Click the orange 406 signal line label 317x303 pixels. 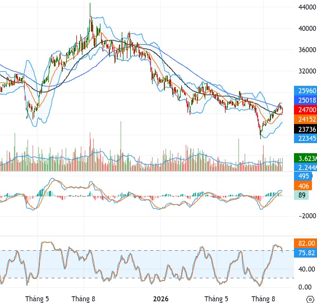pyautogui.click(x=303, y=186)
